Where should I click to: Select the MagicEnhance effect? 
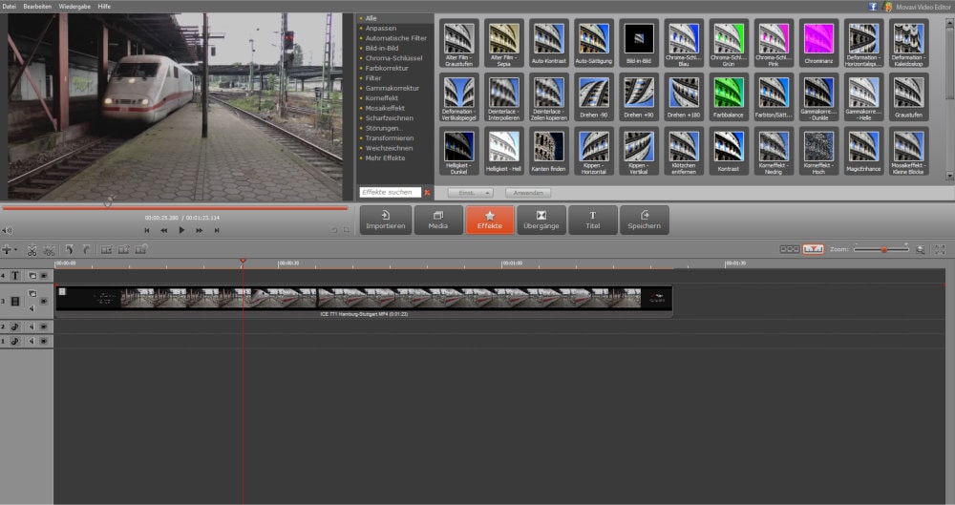click(863, 151)
